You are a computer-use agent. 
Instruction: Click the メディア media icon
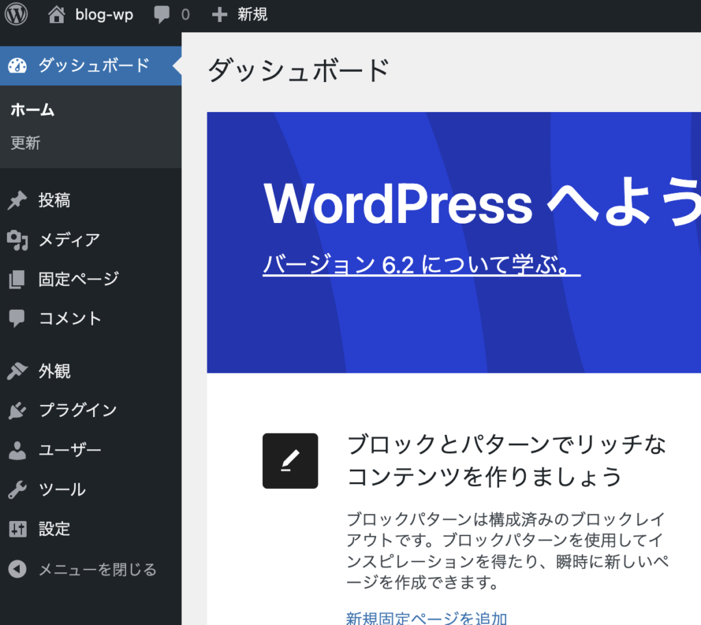click(x=17, y=240)
